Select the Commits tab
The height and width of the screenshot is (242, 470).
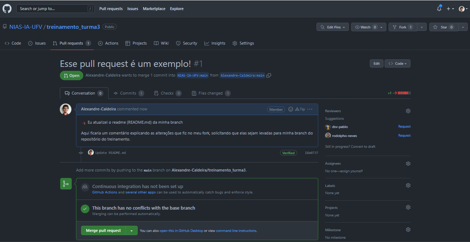point(128,93)
